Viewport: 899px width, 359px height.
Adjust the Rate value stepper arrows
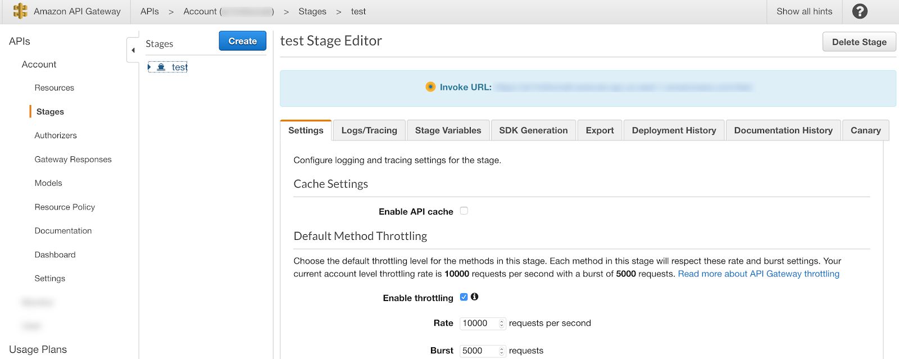(502, 324)
